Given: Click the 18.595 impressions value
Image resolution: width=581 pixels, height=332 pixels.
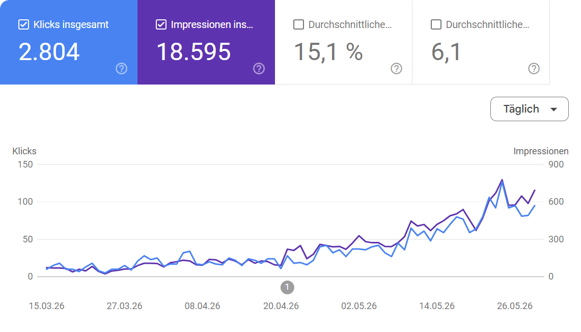Looking at the screenshot, I should [x=194, y=52].
